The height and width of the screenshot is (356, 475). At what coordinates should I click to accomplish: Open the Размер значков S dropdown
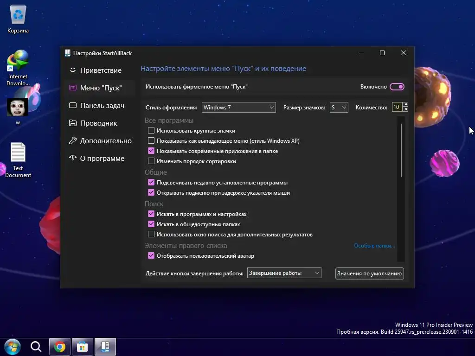click(x=339, y=107)
